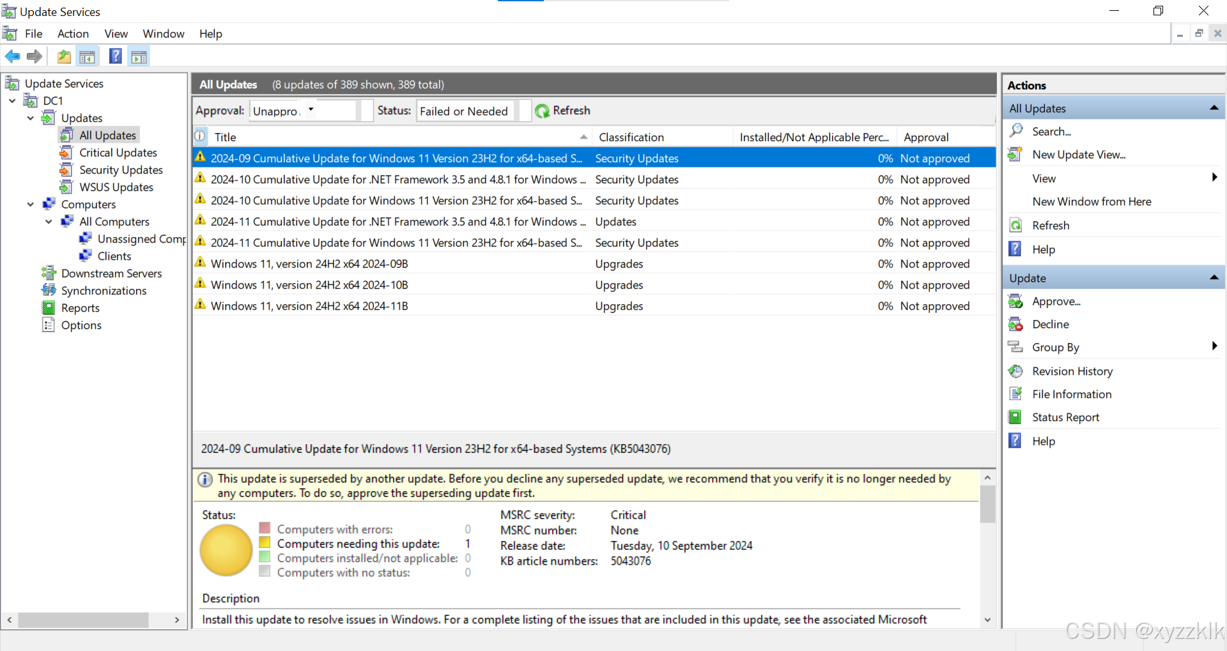This screenshot has width=1227, height=651.
Task: Click the Options tree node icon
Action: tap(49, 325)
